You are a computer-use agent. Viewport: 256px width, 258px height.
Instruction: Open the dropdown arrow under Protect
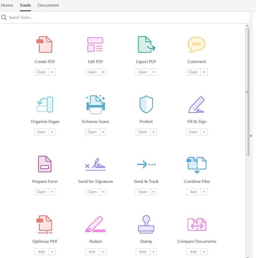[x=154, y=132]
